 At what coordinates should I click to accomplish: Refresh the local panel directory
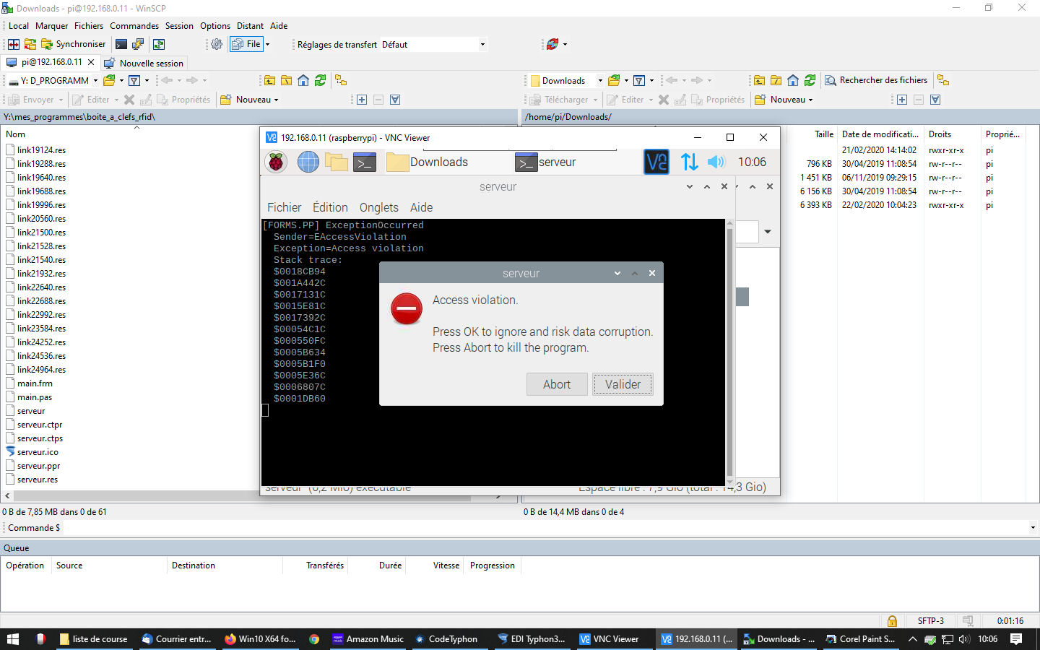coord(321,80)
